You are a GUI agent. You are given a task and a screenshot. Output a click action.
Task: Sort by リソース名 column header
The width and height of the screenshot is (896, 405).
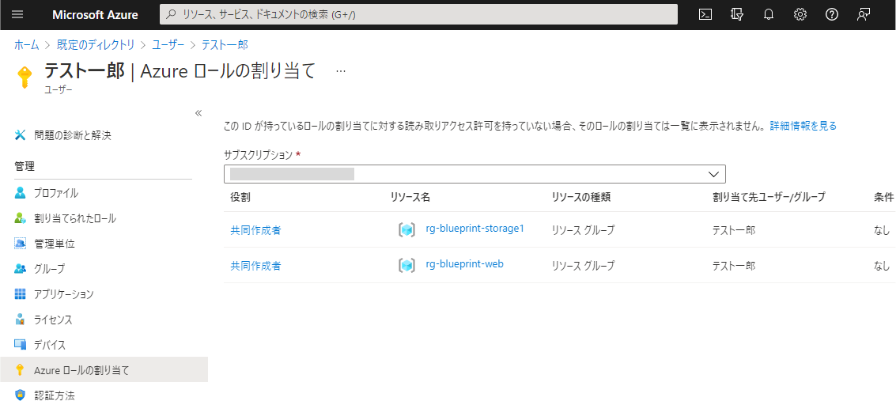[410, 197]
